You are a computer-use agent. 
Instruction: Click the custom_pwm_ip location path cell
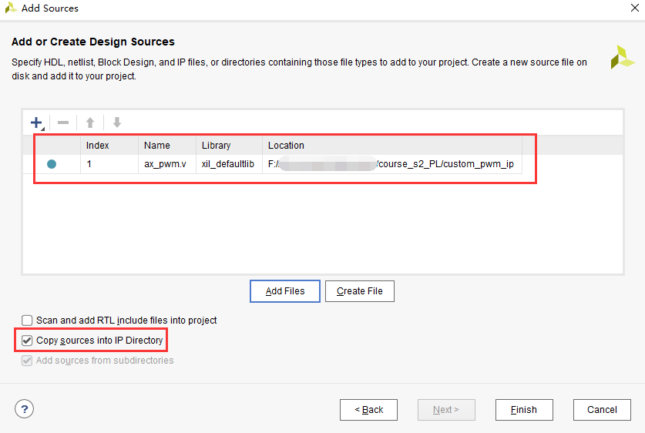click(x=392, y=164)
